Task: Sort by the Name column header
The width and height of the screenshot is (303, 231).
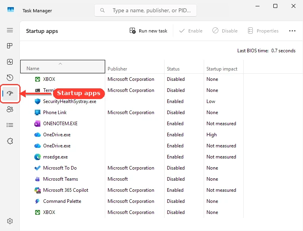Action: [62, 67]
